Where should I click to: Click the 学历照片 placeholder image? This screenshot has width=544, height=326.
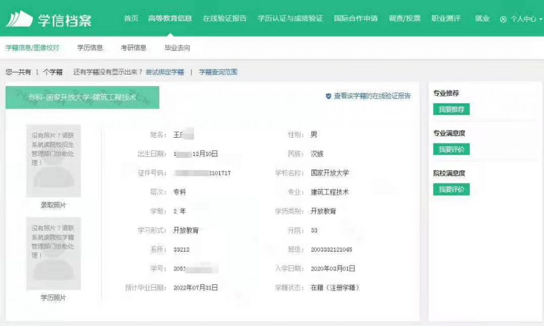54,254
